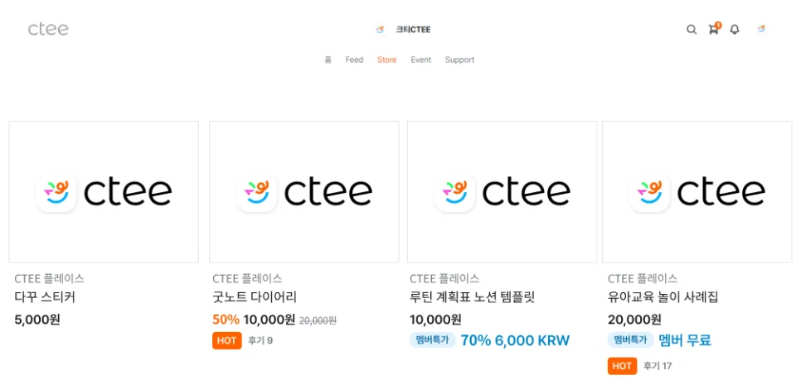This screenshot has width=801, height=390.
Task: Navigate to the Support tab
Action: point(459,60)
